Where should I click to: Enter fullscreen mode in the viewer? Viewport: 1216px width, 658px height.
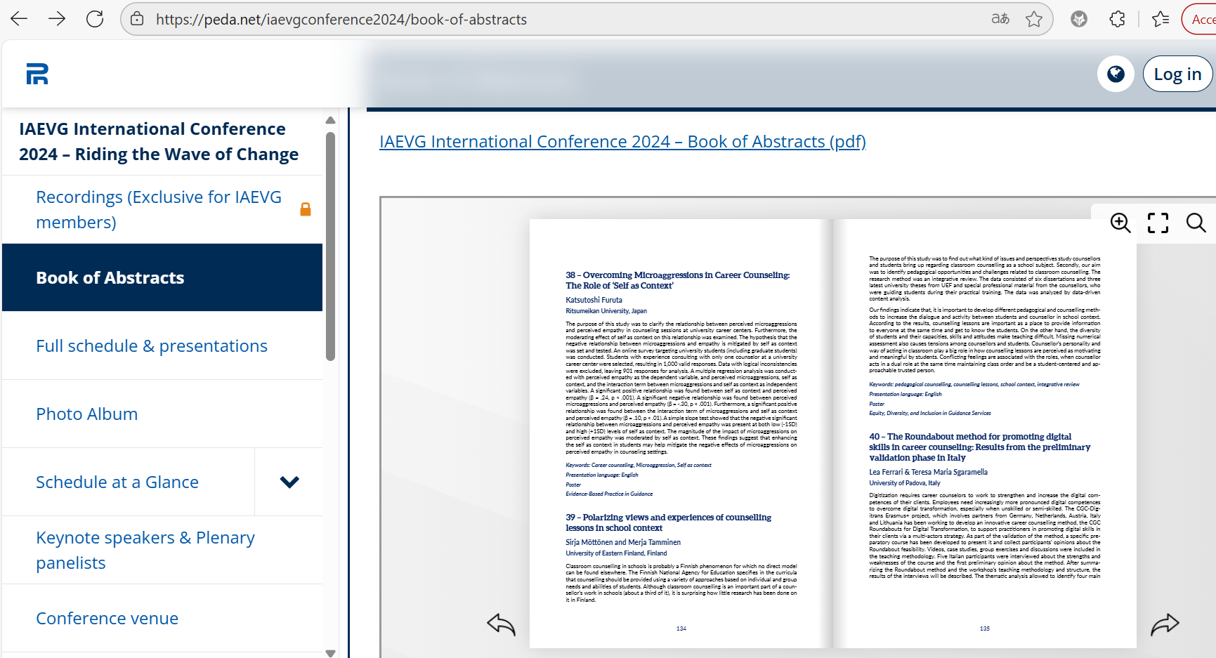click(1158, 223)
